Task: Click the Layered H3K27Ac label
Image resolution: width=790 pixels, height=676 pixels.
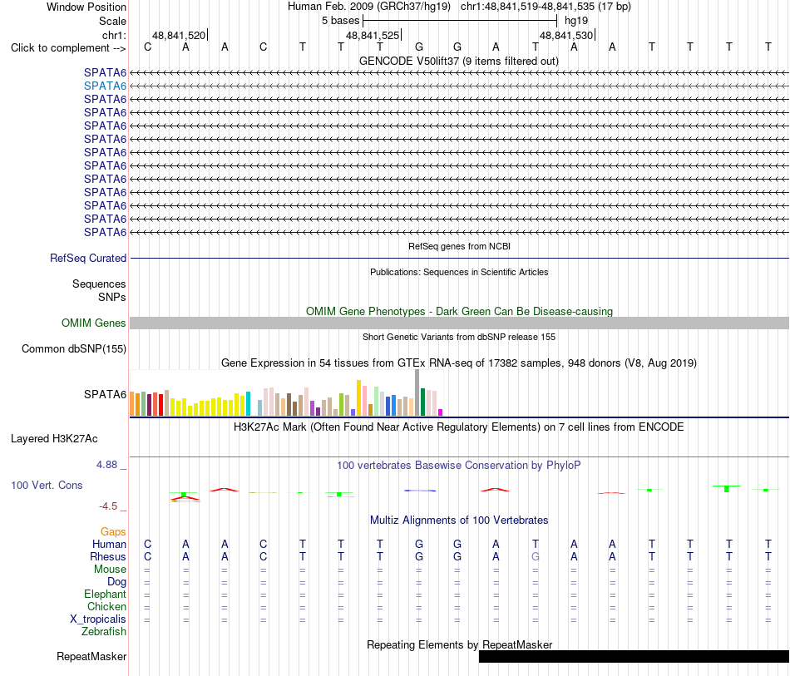Action: 54,439
